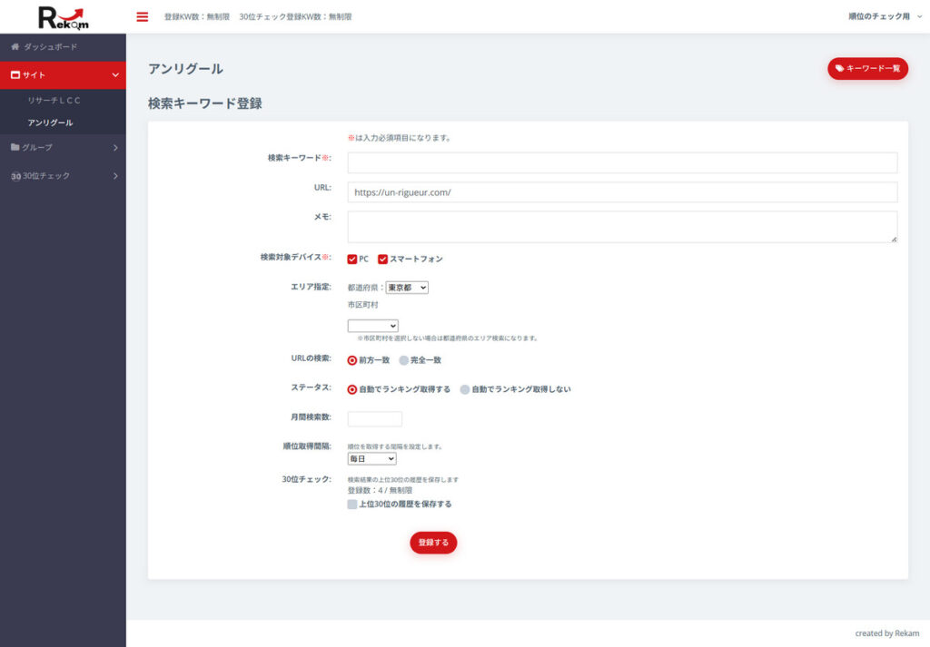Toggle the red hamburger menu icon
The width and height of the screenshot is (930, 647).
[142, 16]
